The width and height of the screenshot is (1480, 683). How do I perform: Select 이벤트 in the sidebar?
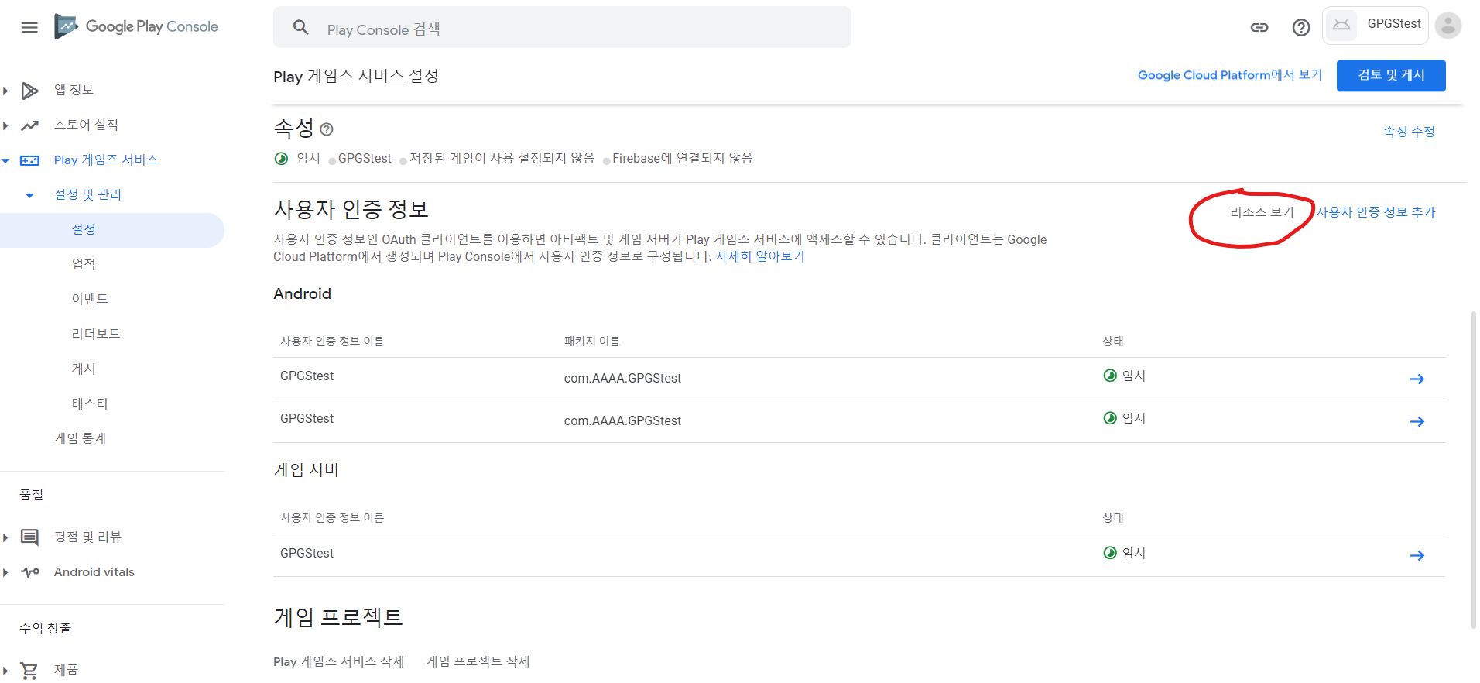tap(90, 299)
